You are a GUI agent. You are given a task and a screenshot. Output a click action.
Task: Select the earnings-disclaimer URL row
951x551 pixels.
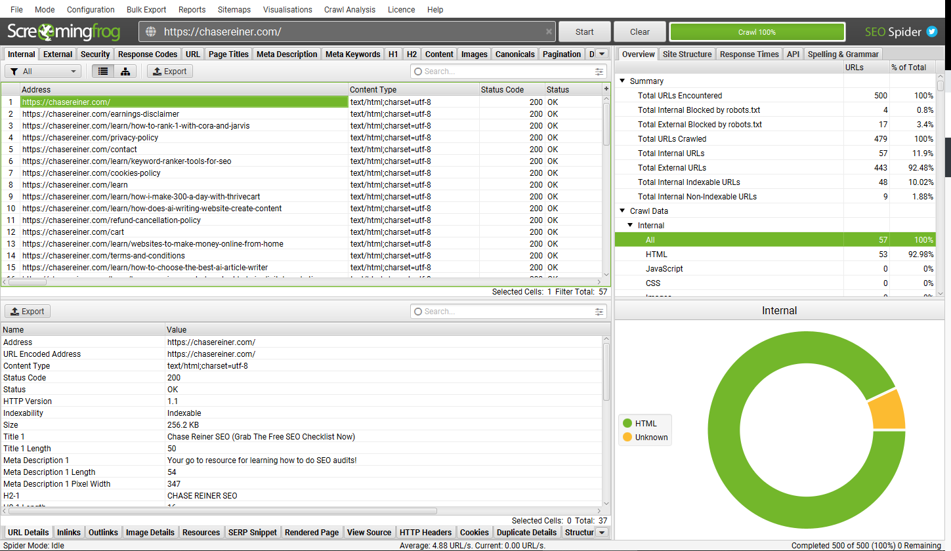click(306, 114)
